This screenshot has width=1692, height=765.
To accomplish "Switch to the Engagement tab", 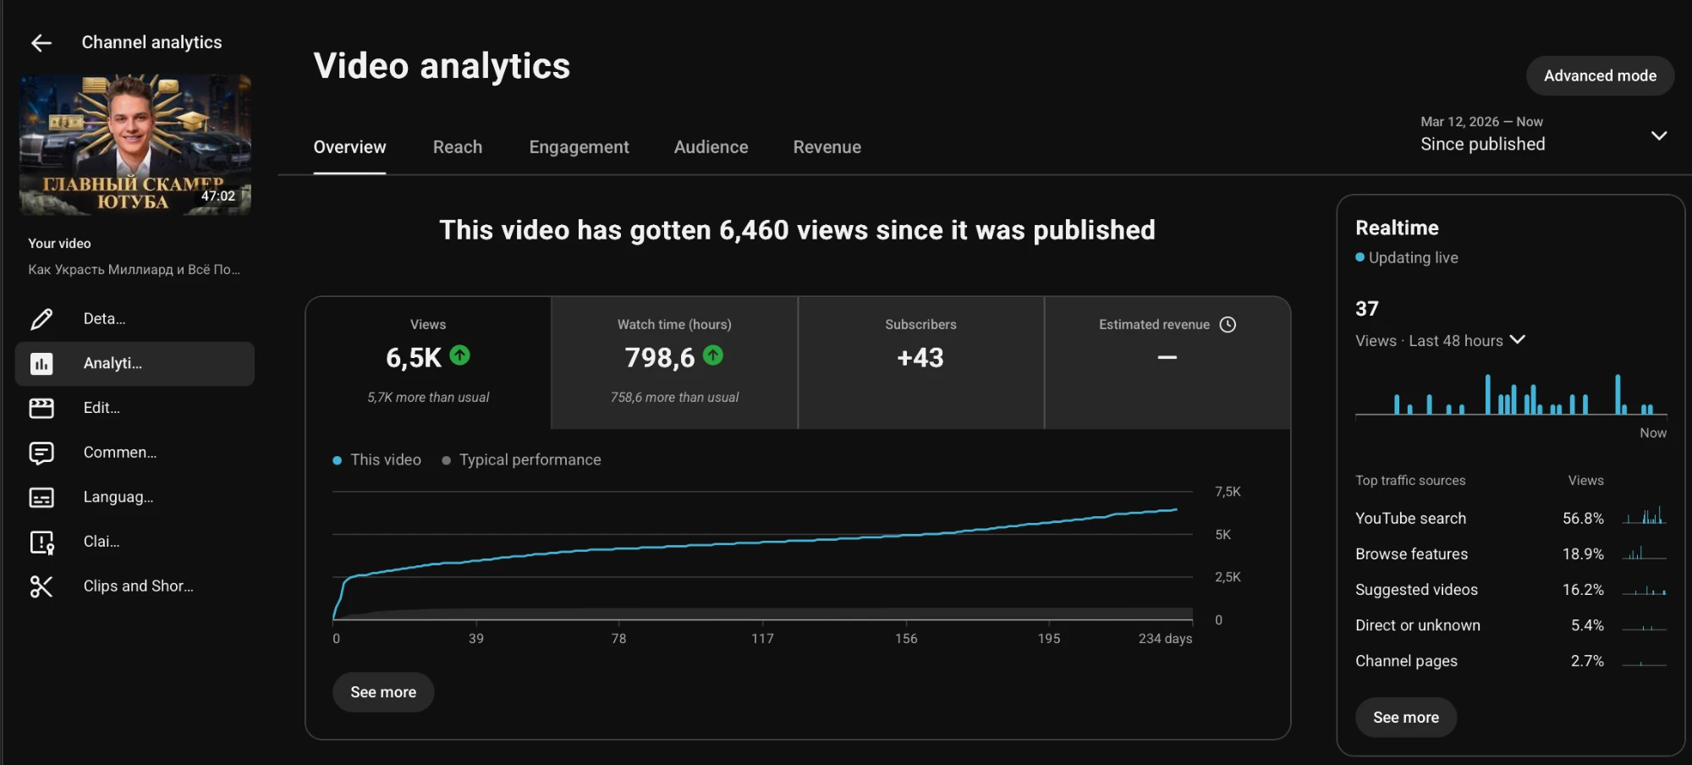I will (x=579, y=147).
